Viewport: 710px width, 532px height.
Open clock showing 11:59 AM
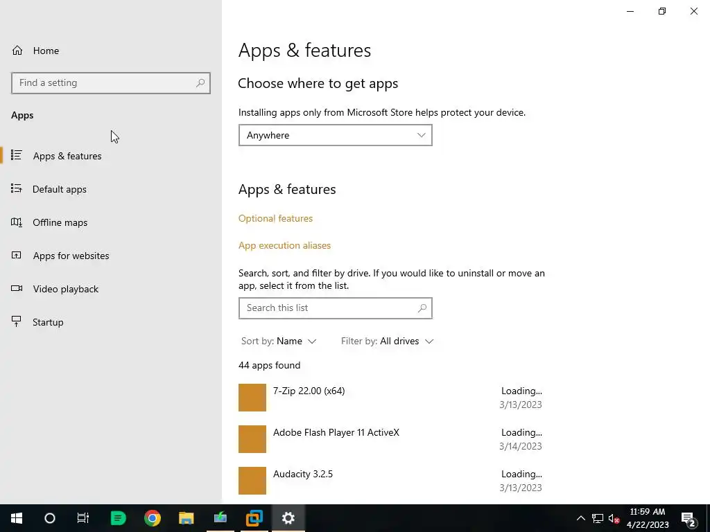point(648,518)
